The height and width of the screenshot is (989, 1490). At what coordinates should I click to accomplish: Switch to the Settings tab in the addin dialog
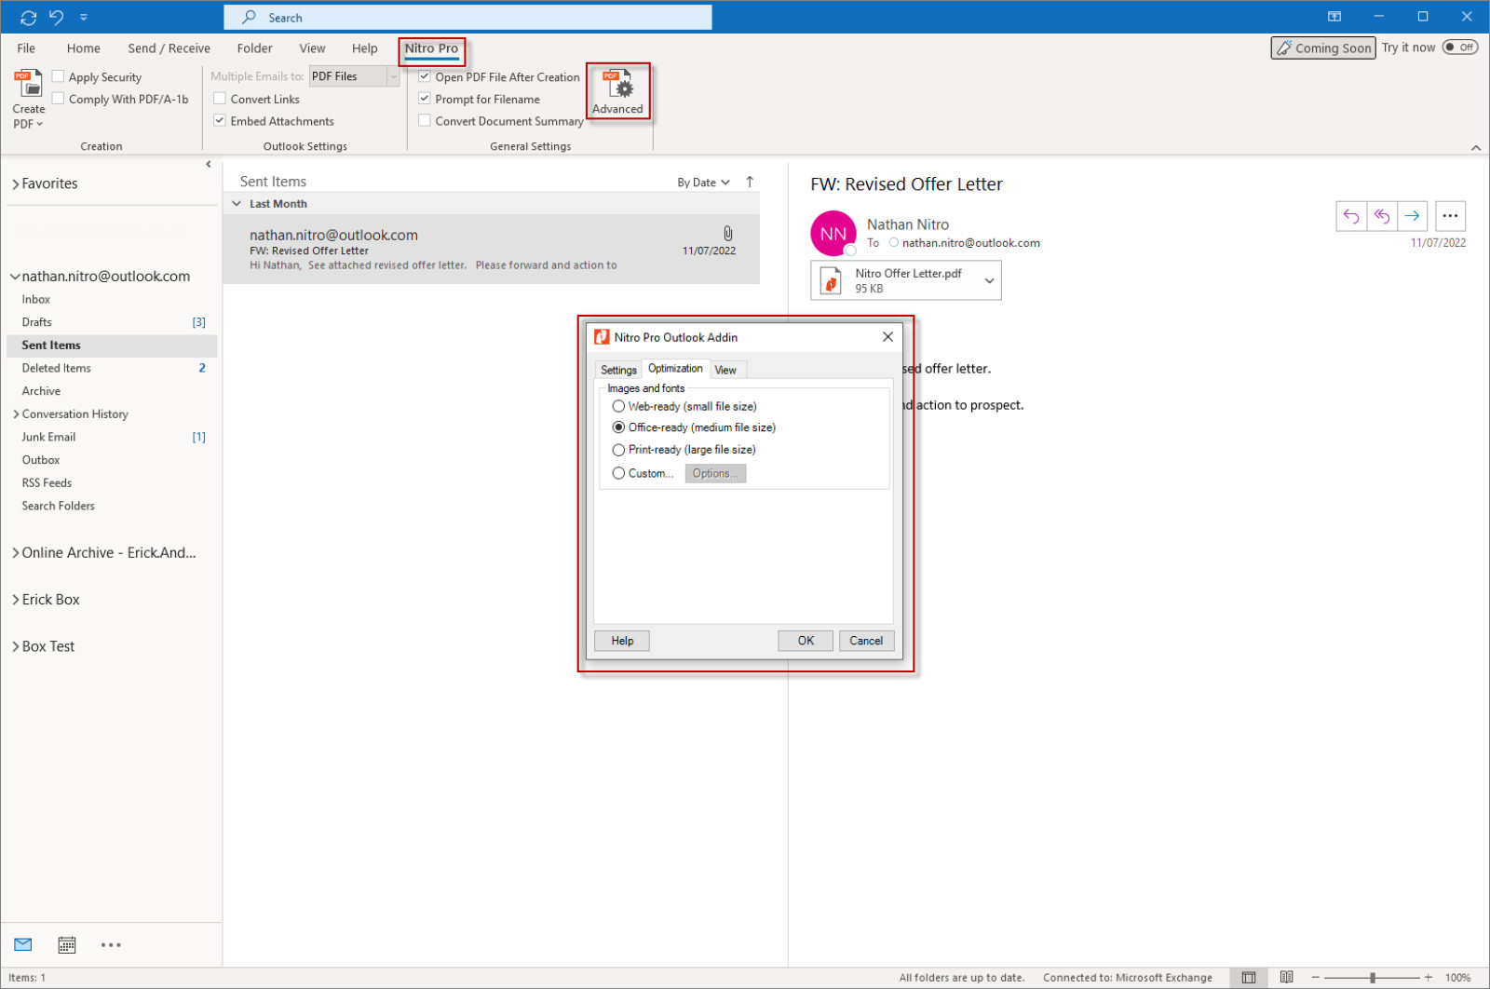coord(617,369)
